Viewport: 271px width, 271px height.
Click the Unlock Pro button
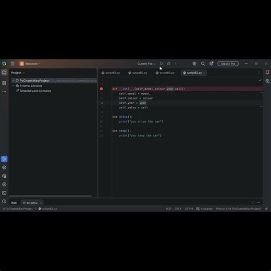(228, 64)
